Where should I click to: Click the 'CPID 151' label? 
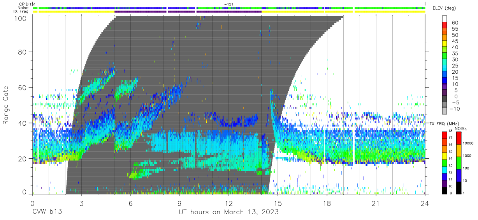pyautogui.click(x=27, y=4)
